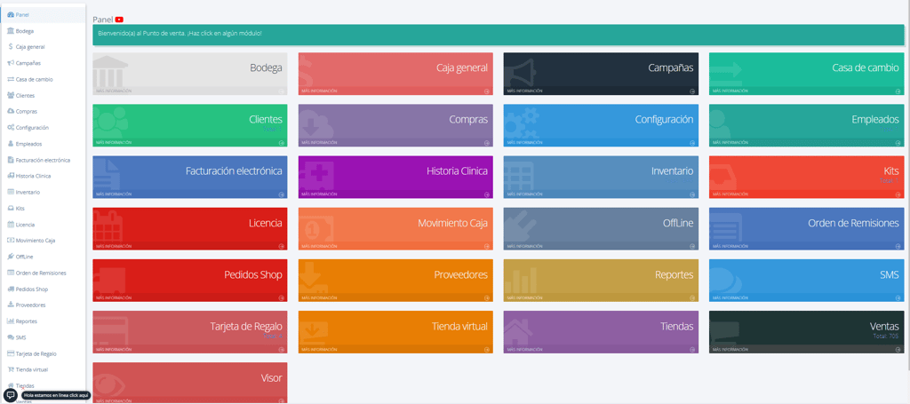This screenshot has width=910, height=404.
Task: Open the Tienda virtual orange tile
Action: 395,332
